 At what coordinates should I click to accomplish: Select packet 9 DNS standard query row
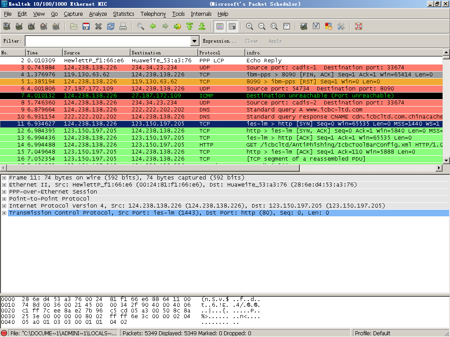coord(221,109)
